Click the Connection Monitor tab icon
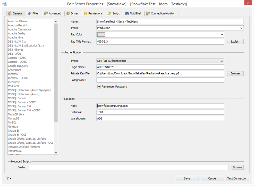 148,13
